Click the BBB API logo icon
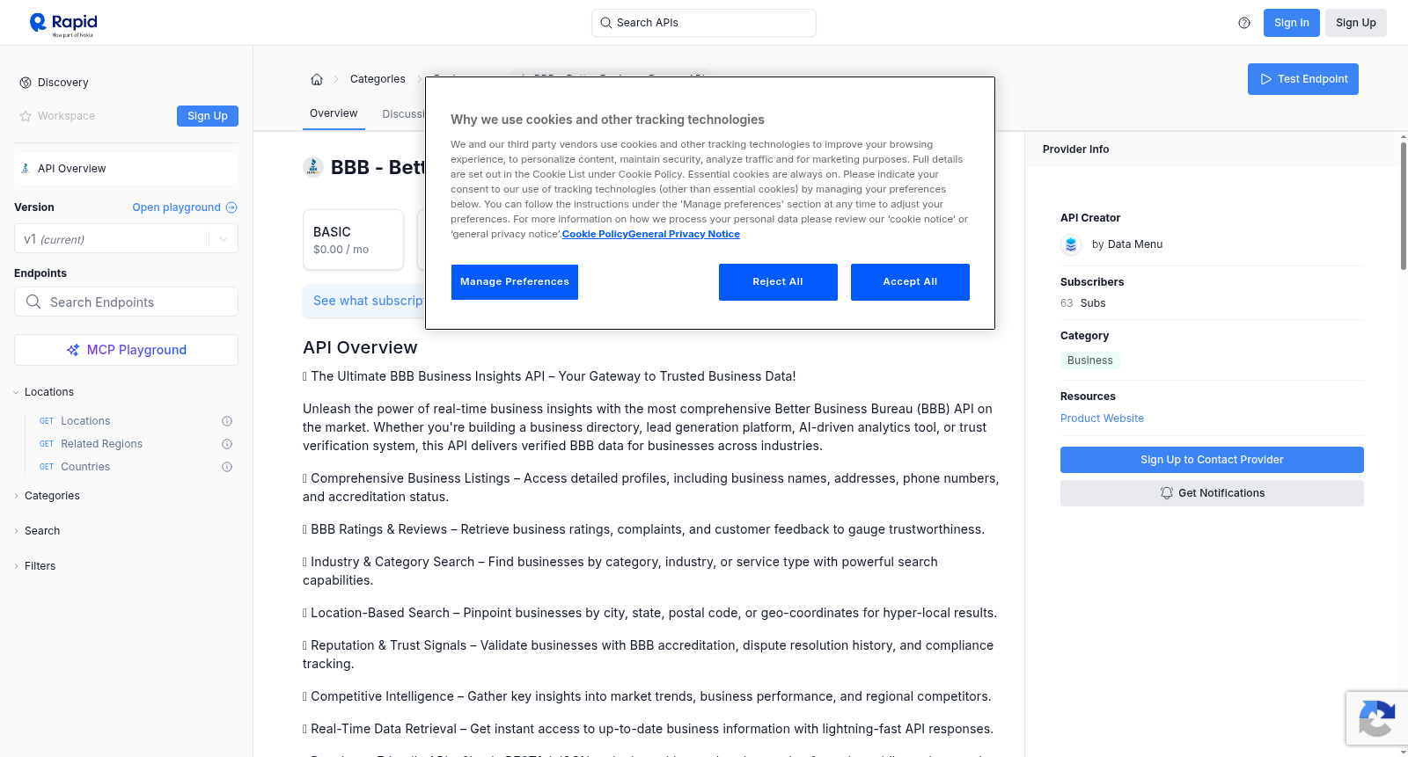The height and width of the screenshot is (757, 1408). (x=313, y=167)
